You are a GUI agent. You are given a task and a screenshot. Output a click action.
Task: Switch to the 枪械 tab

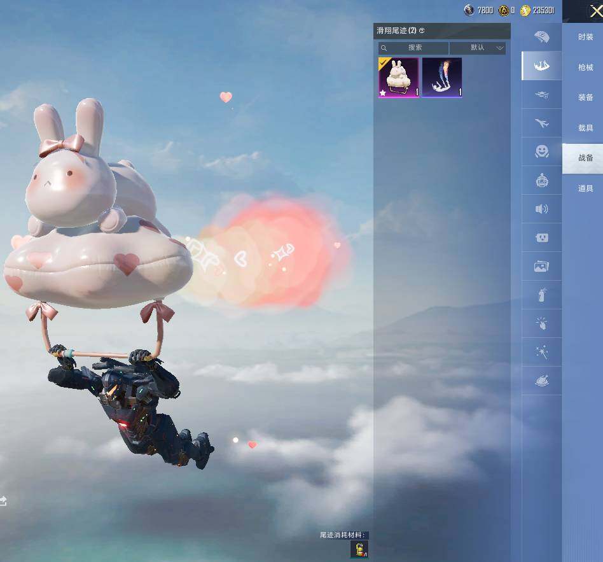pos(585,67)
